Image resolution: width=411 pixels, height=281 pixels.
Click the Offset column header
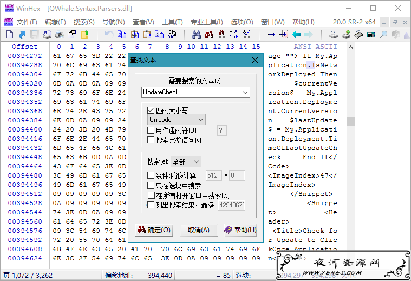(x=25, y=47)
